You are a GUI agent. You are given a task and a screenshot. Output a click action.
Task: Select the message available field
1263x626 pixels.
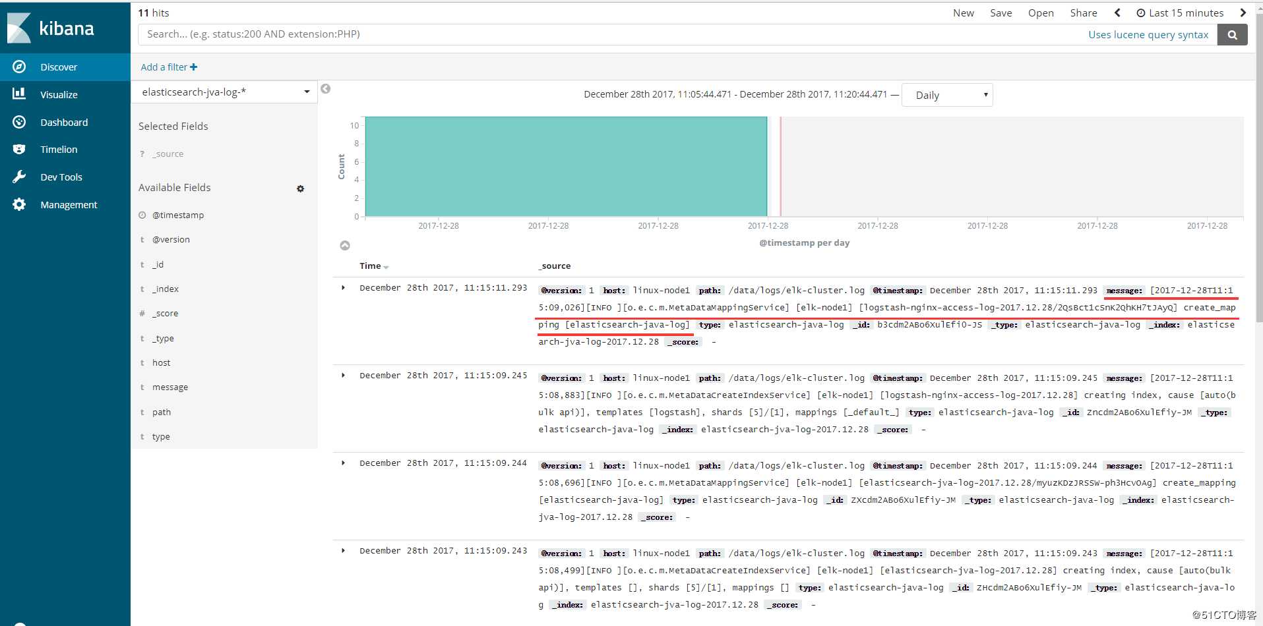point(170,387)
